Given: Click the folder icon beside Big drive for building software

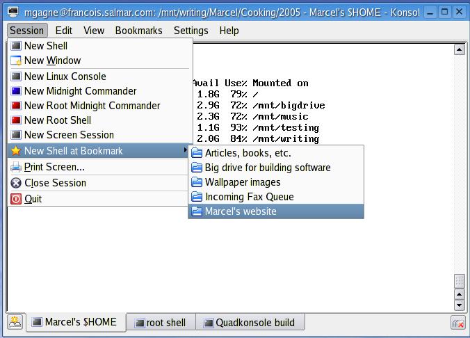Looking at the screenshot, I should click(197, 168).
